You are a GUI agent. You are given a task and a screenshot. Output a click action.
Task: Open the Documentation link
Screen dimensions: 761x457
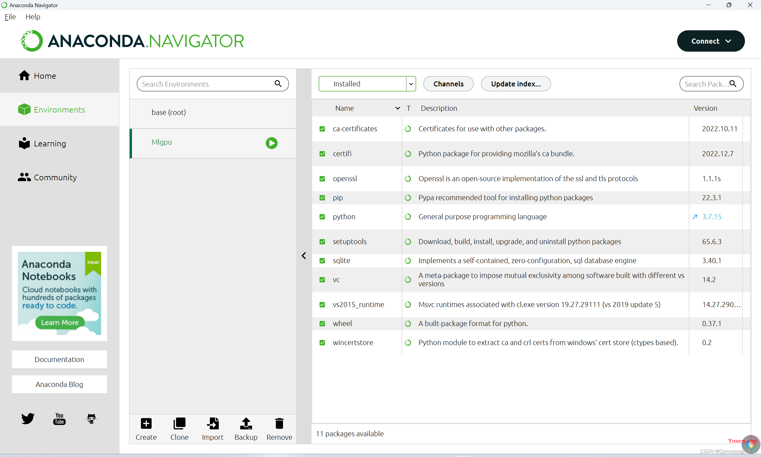pyautogui.click(x=59, y=359)
